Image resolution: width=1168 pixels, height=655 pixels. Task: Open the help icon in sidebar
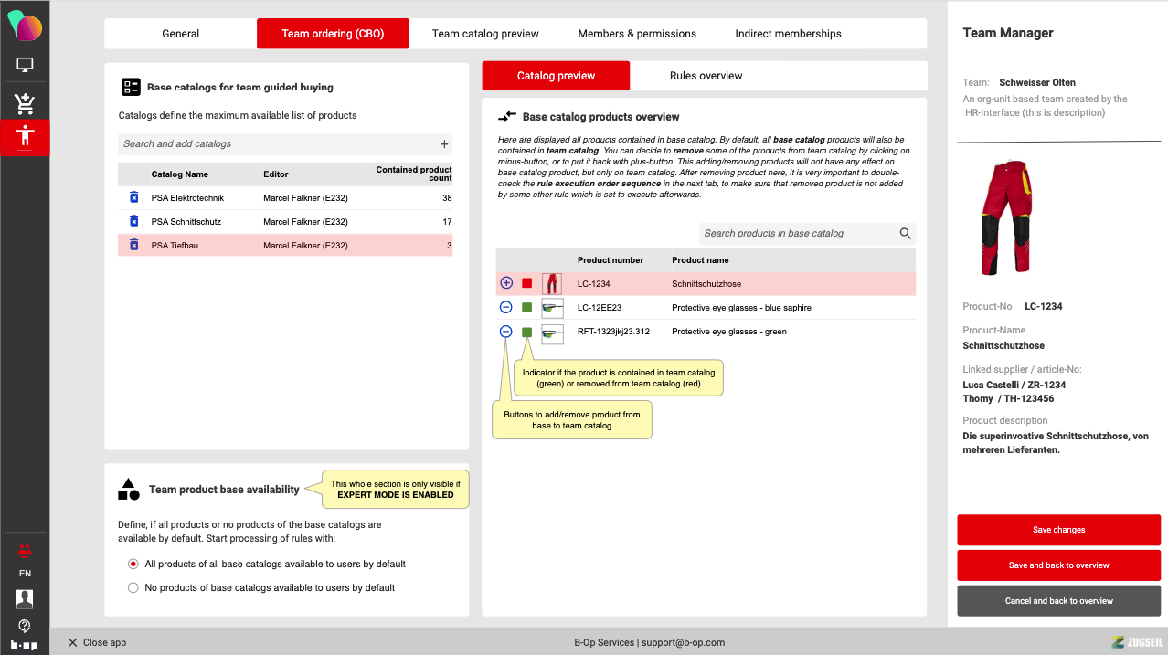25,626
